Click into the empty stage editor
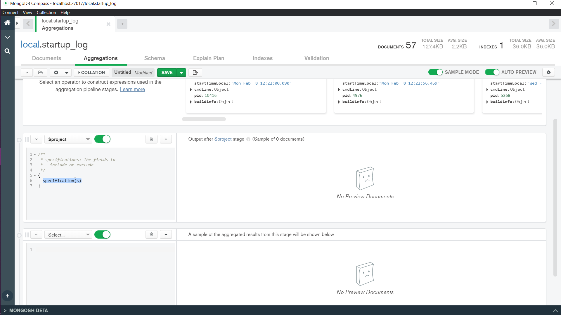The width and height of the screenshot is (561, 315). coord(101,274)
